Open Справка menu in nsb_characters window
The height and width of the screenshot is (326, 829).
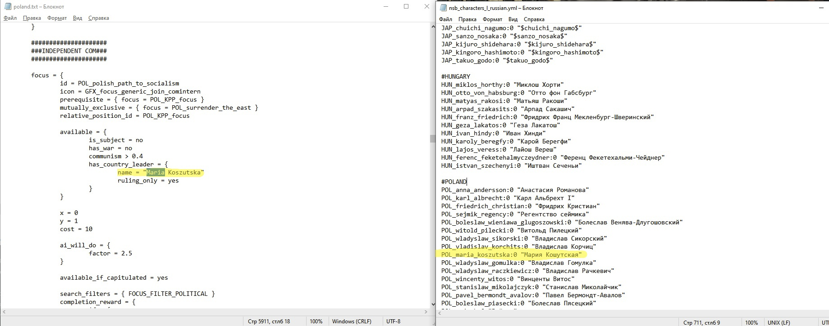534,19
